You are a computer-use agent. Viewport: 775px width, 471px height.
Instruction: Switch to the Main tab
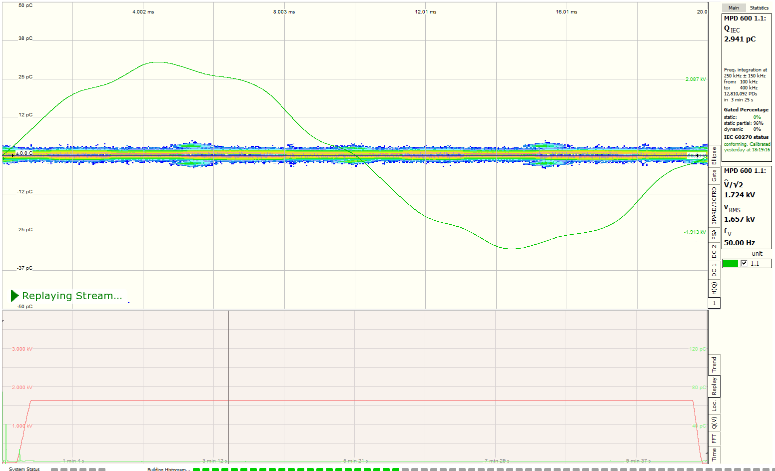[734, 7]
